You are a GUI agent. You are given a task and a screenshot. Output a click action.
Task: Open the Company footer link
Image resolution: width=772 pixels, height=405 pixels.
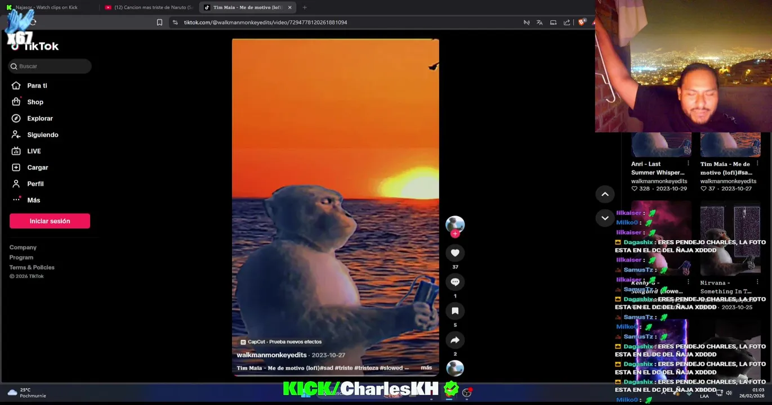[x=23, y=247]
